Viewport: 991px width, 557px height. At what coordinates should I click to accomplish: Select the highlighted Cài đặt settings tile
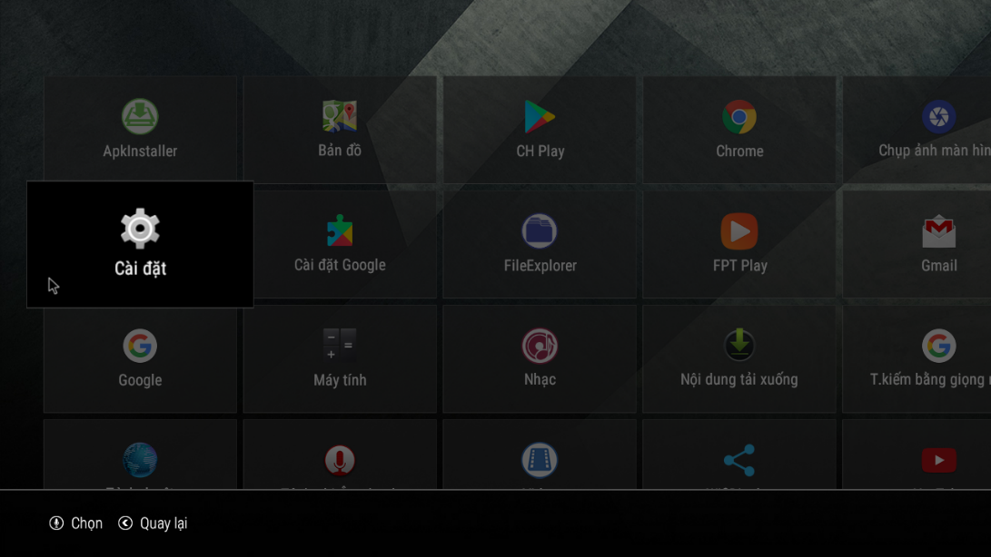tap(140, 244)
